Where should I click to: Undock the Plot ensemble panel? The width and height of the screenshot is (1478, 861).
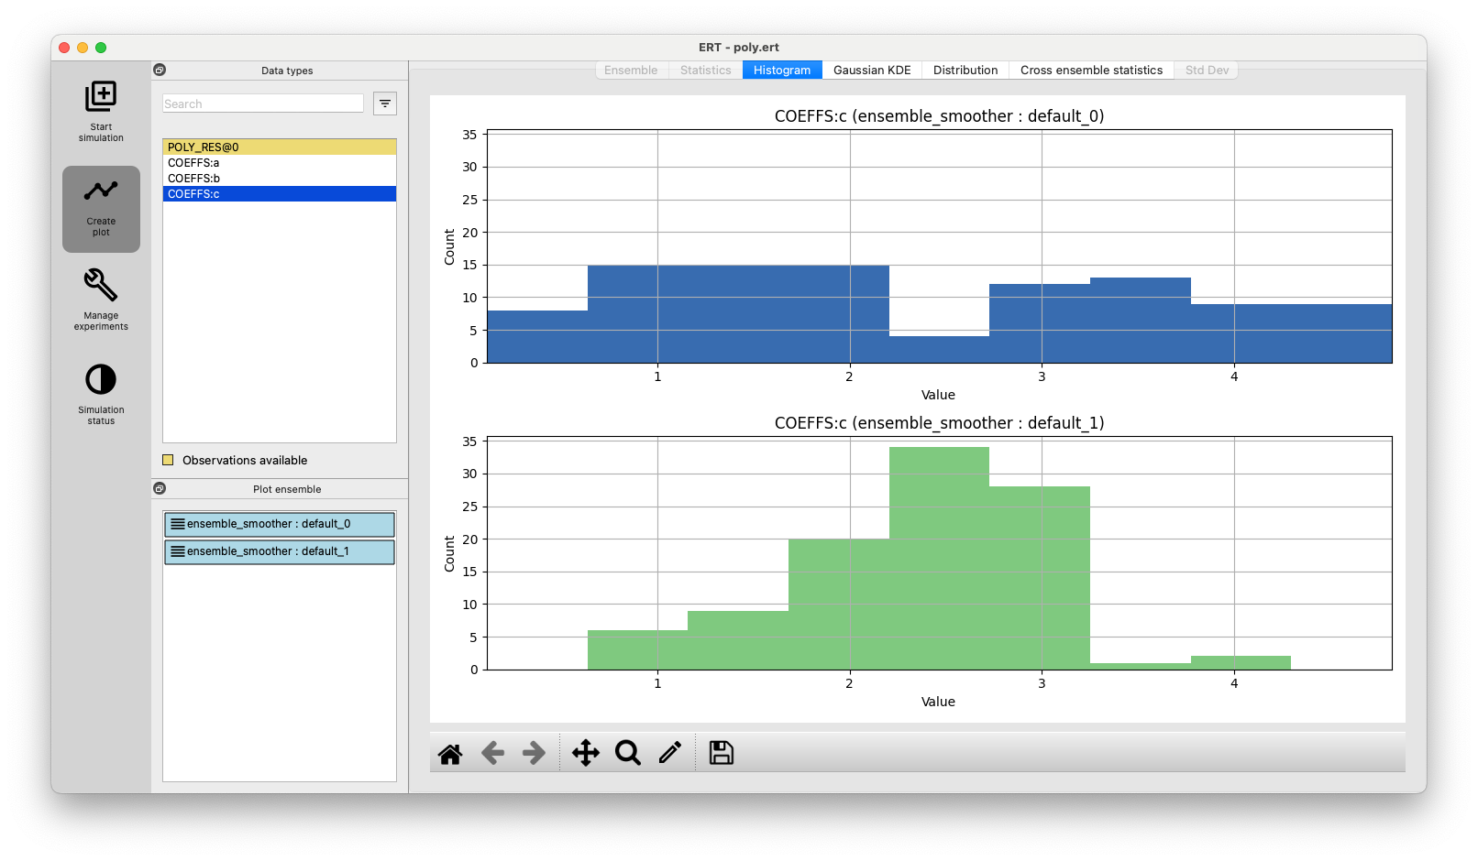tap(160, 488)
